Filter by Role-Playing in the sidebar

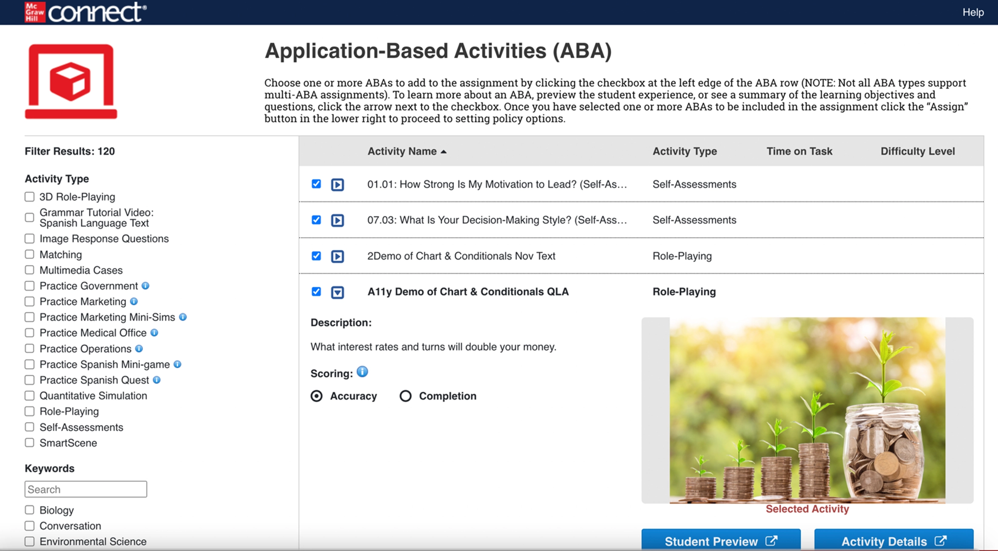pos(29,411)
